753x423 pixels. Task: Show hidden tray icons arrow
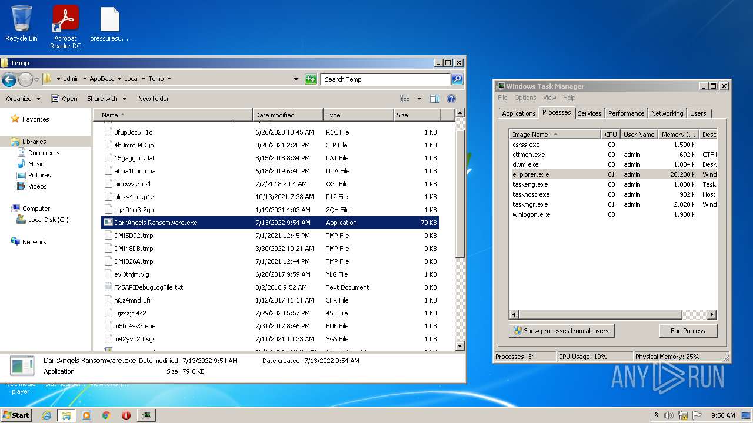(656, 415)
